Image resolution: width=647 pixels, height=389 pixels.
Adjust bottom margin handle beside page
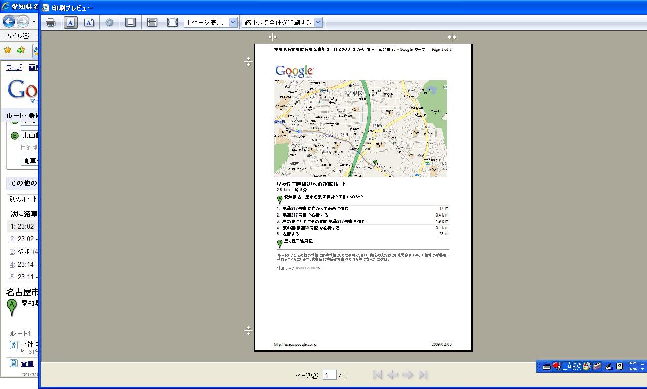248,330
